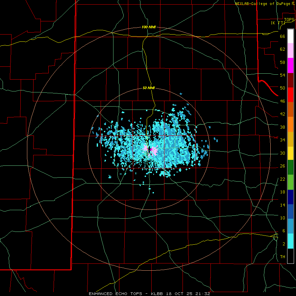Click the navy 18 kft legend swatch

coord(290,197)
